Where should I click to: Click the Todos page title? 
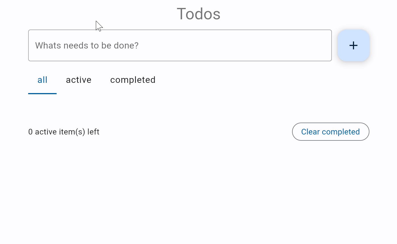click(x=198, y=14)
